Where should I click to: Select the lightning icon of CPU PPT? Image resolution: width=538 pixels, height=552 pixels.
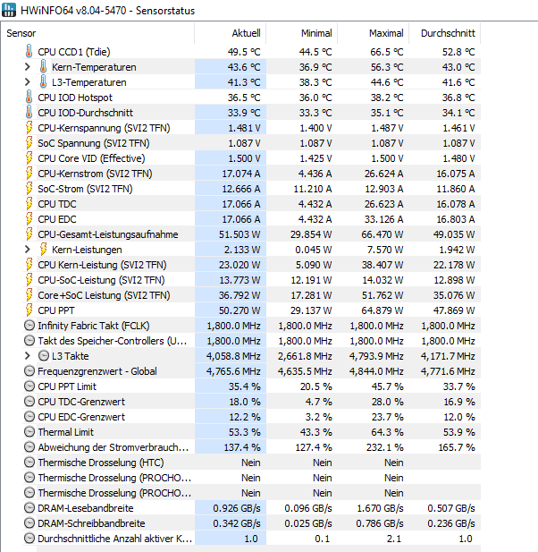pos(29,310)
